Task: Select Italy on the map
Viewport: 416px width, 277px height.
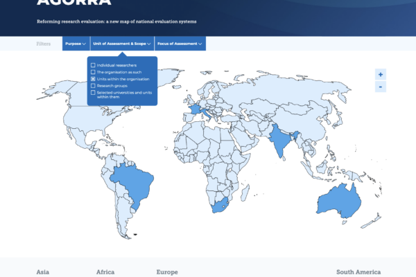Action: (208, 115)
